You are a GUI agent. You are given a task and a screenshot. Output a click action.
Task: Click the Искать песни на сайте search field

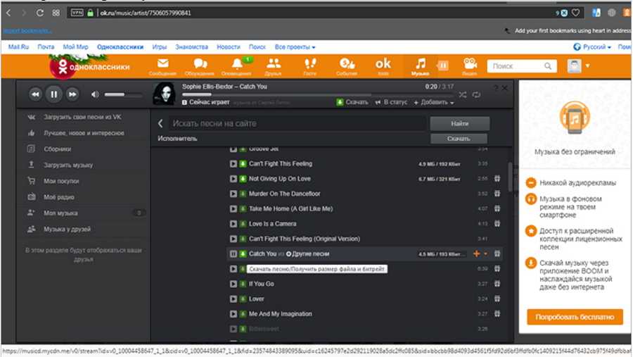pos(295,123)
